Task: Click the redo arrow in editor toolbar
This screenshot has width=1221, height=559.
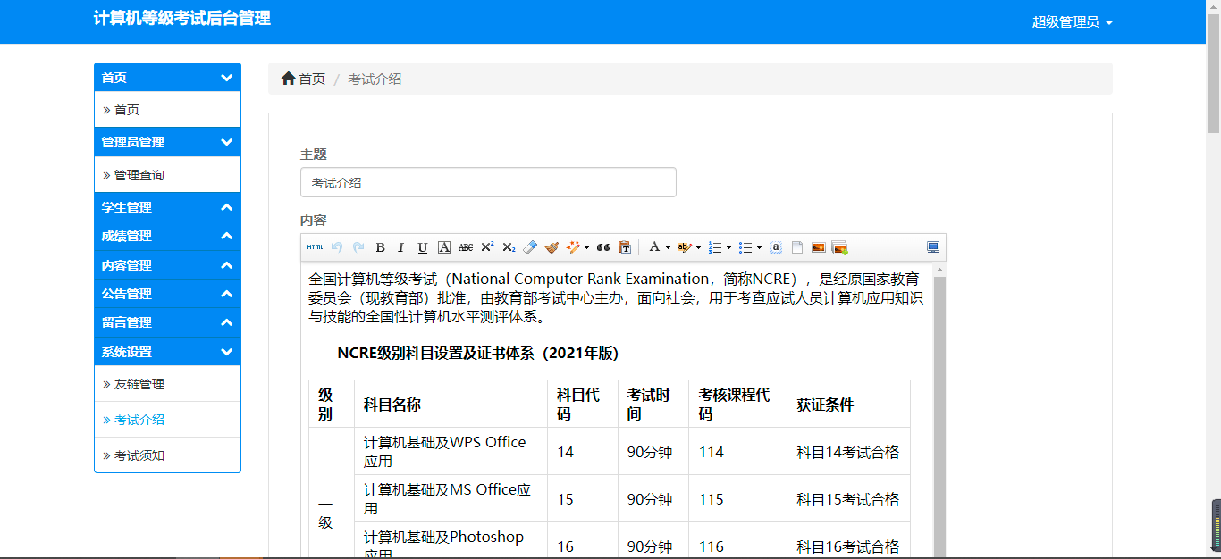Action: [x=358, y=247]
